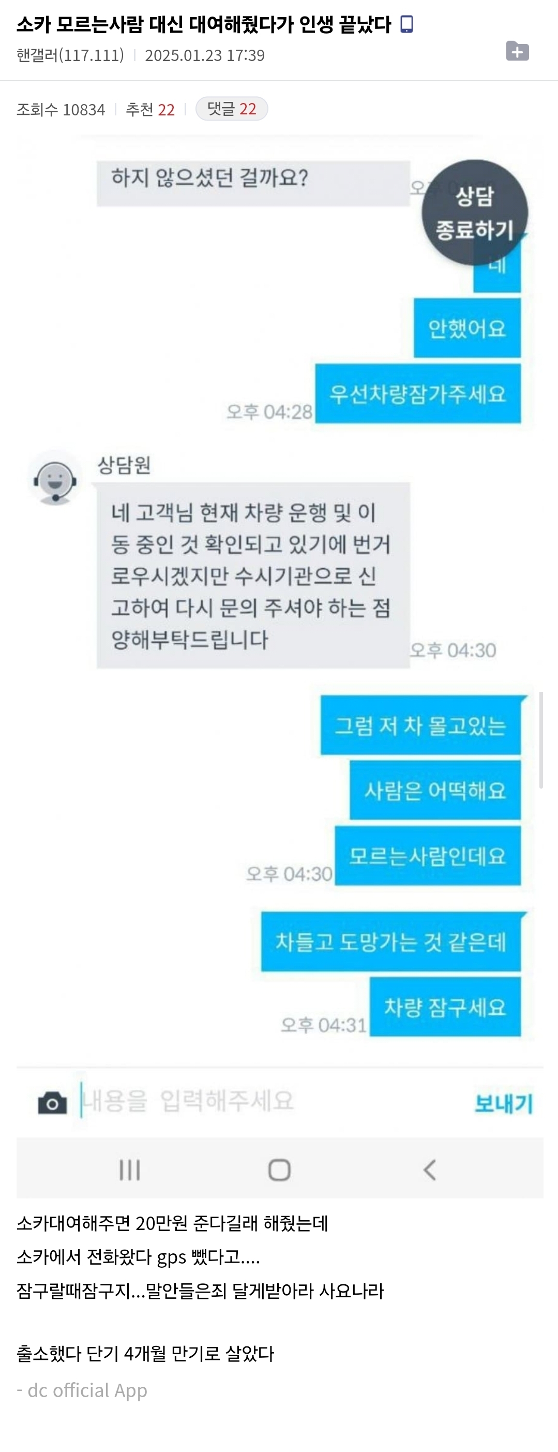Tap the agent's gray reply bubble

pyautogui.click(x=253, y=575)
